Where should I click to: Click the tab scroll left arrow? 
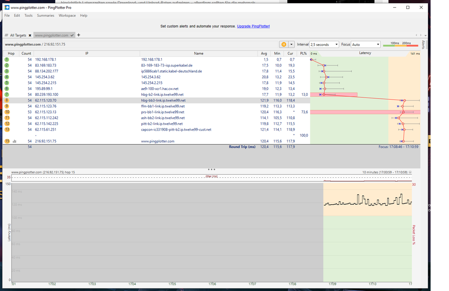416,35
